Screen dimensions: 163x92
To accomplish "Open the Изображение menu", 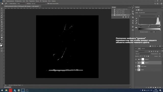I will click(18, 1).
